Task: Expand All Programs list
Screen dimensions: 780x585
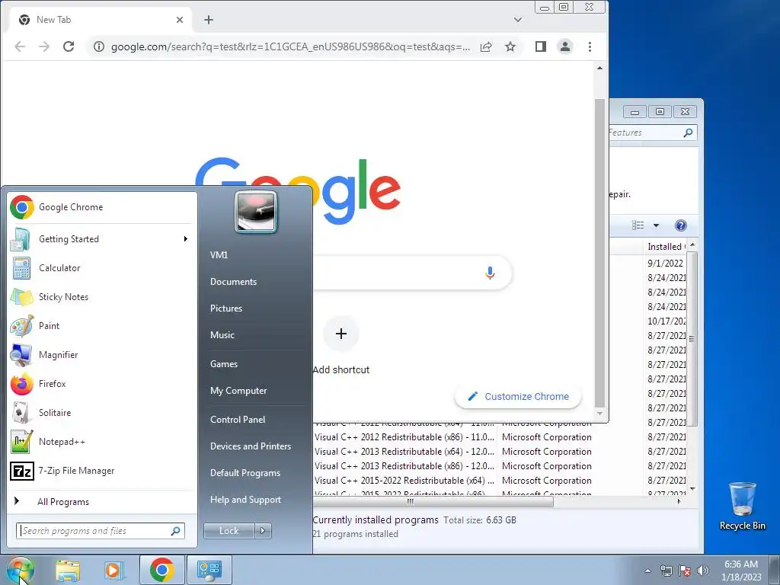Action: (x=102, y=502)
